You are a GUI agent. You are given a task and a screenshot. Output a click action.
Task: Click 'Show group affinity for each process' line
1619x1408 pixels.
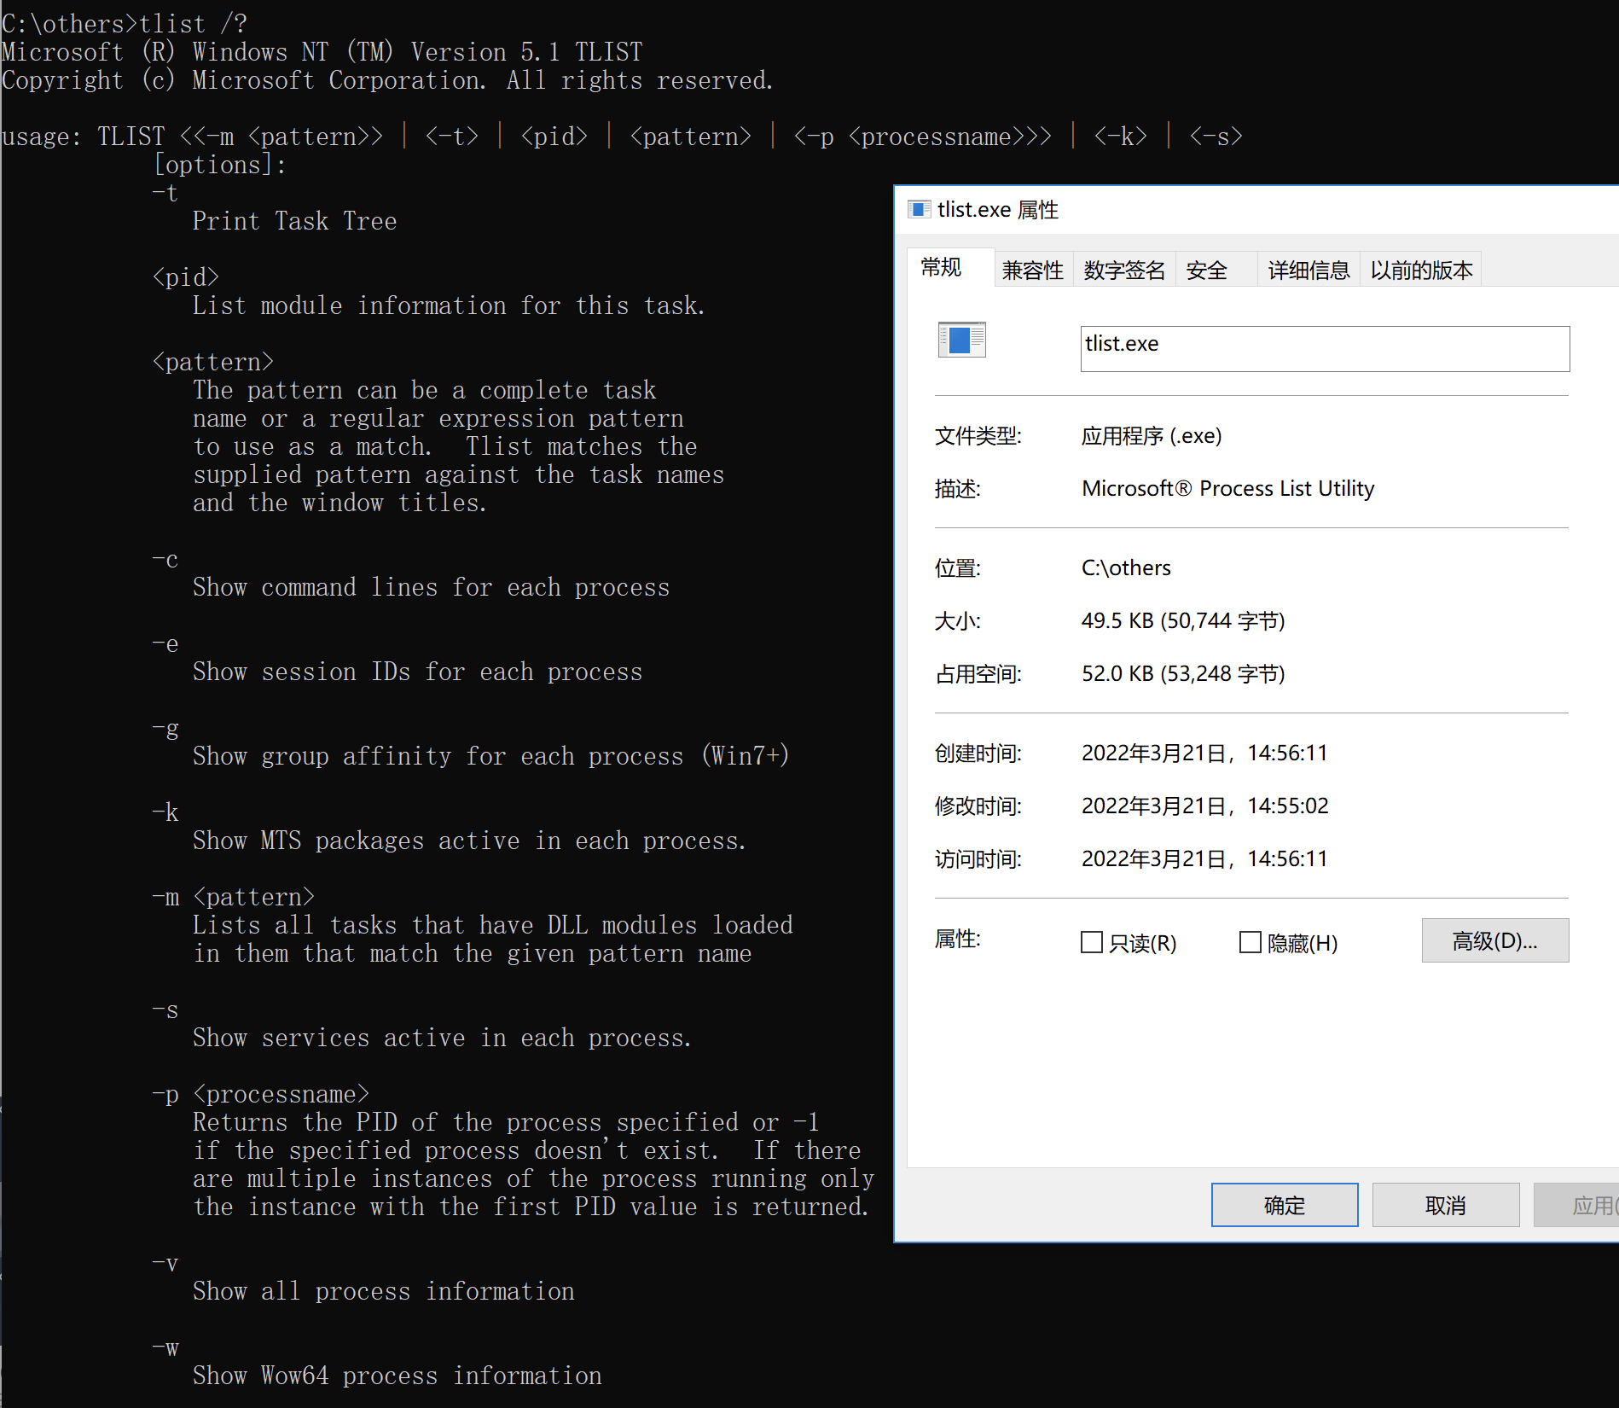(x=490, y=756)
